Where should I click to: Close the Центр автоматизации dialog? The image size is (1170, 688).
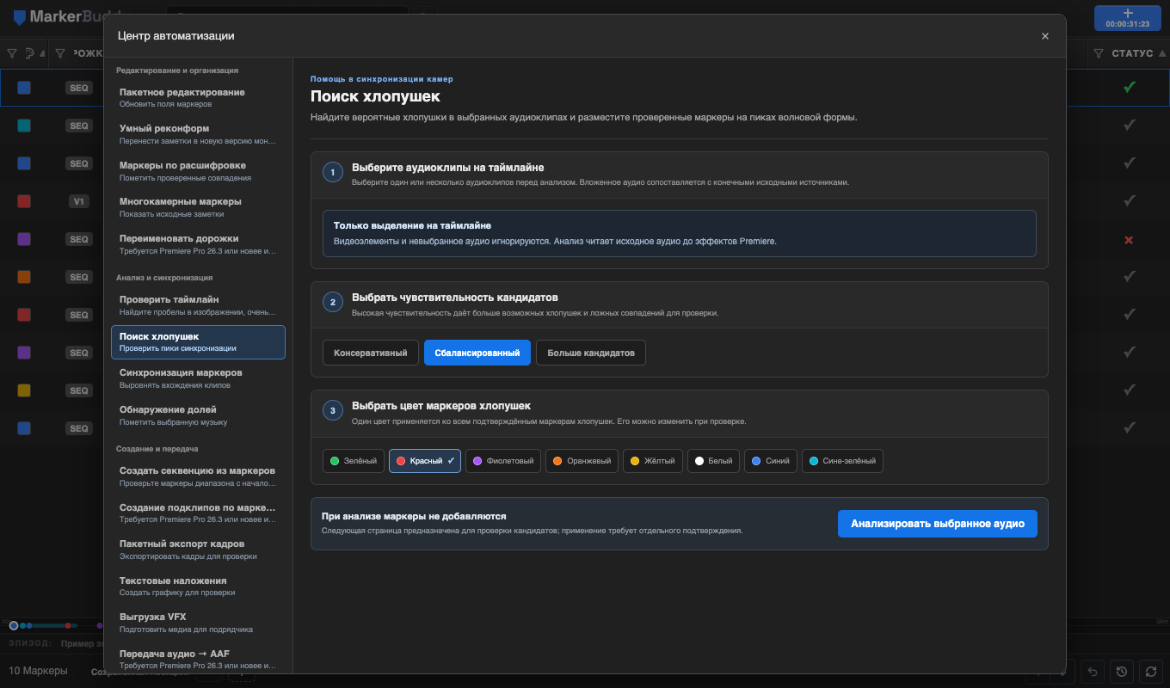(x=1045, y=36)
